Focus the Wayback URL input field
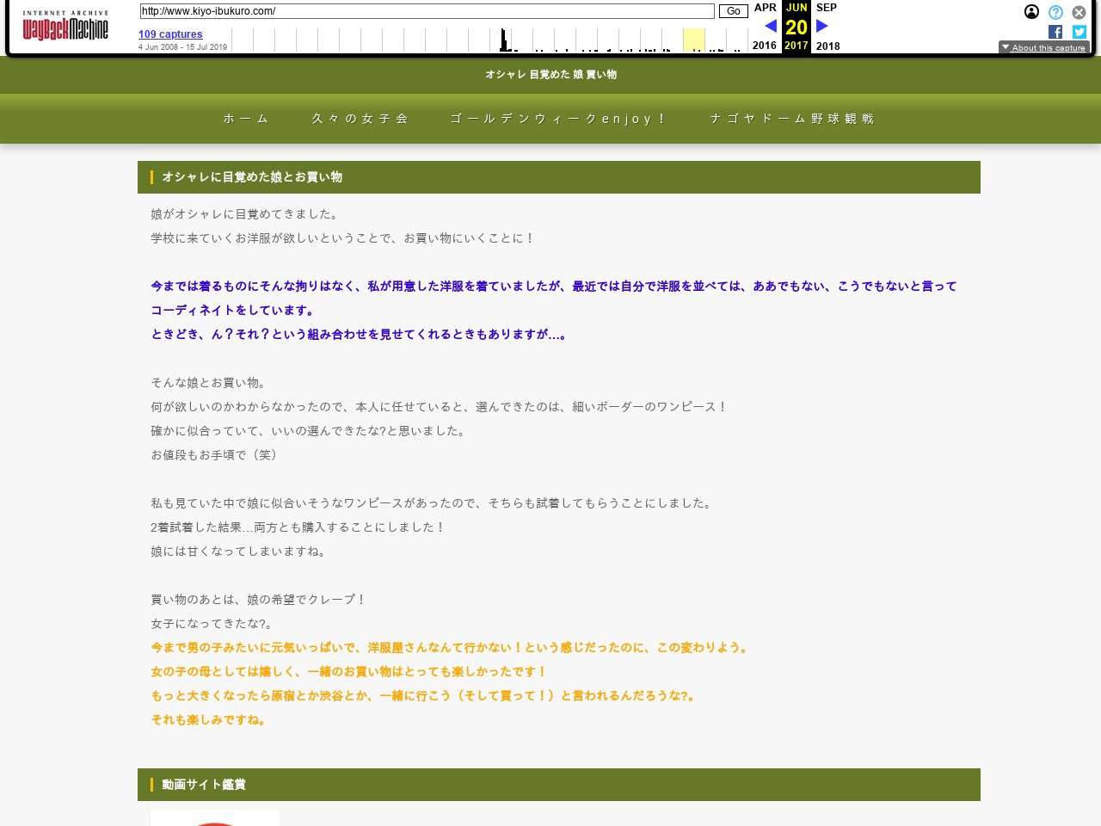Image resolution: width=1101 pixels, height=826 pixels. point(427,11)
